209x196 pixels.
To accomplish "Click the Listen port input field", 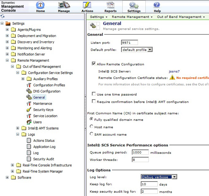I will (x=130, y=43).
